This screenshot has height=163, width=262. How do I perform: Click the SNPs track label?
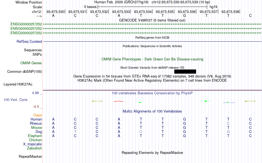pyautogui.click(x=37, y=55)
